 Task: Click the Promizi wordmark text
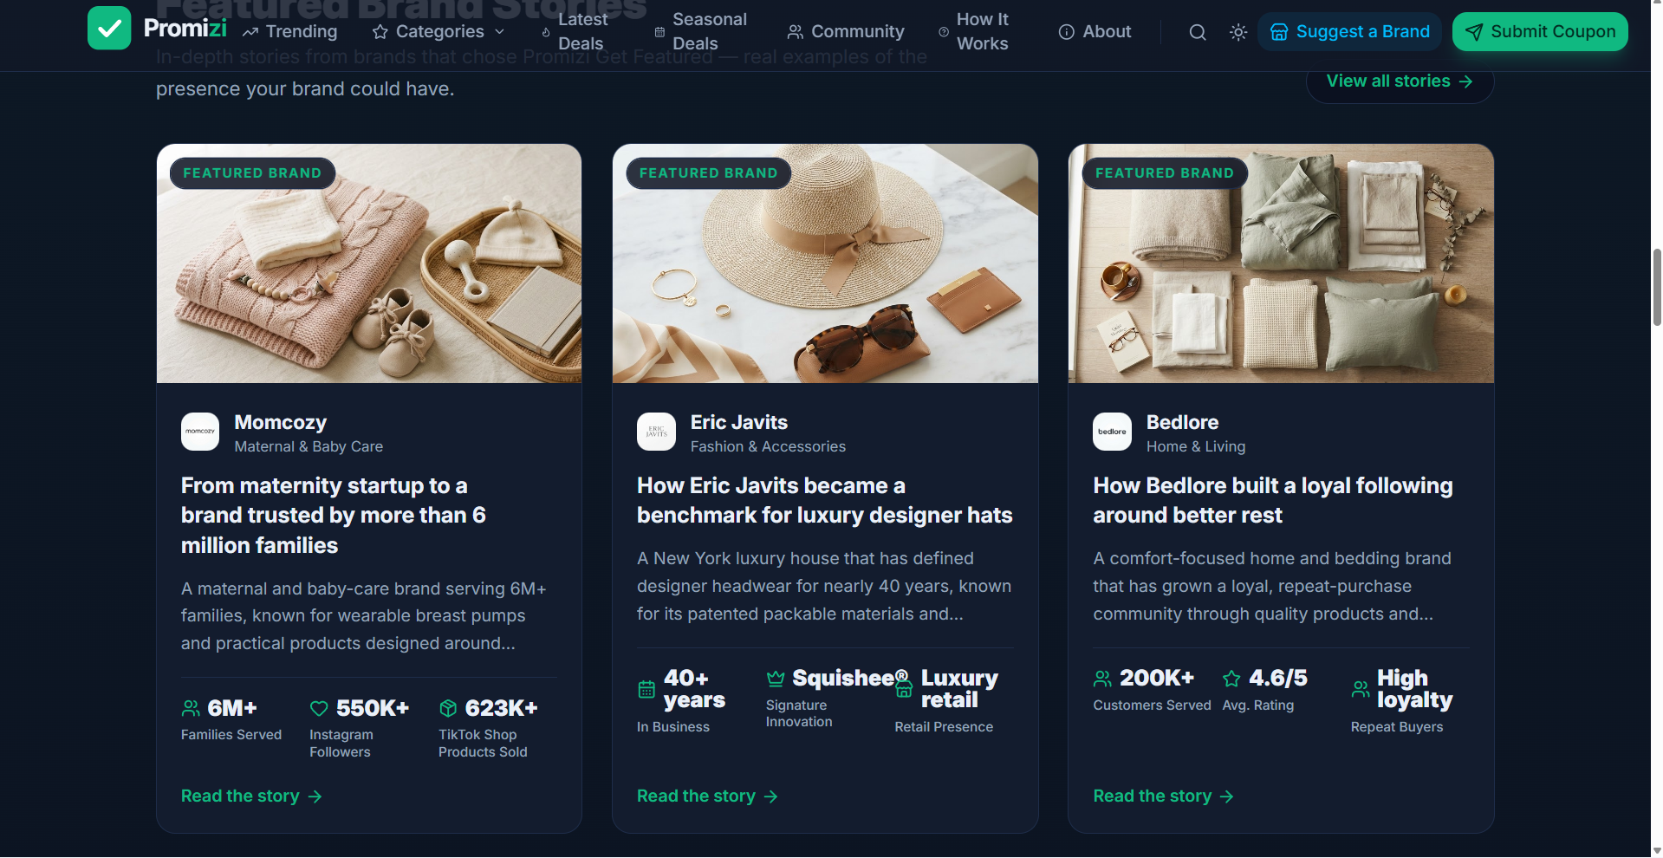click(185, 29)
